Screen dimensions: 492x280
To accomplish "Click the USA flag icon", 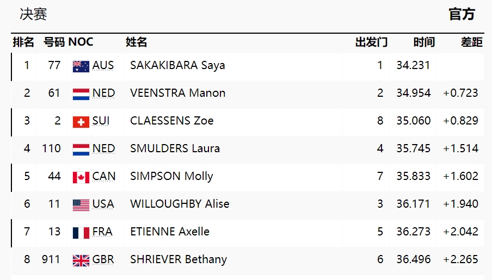I will tap(81, 205).
